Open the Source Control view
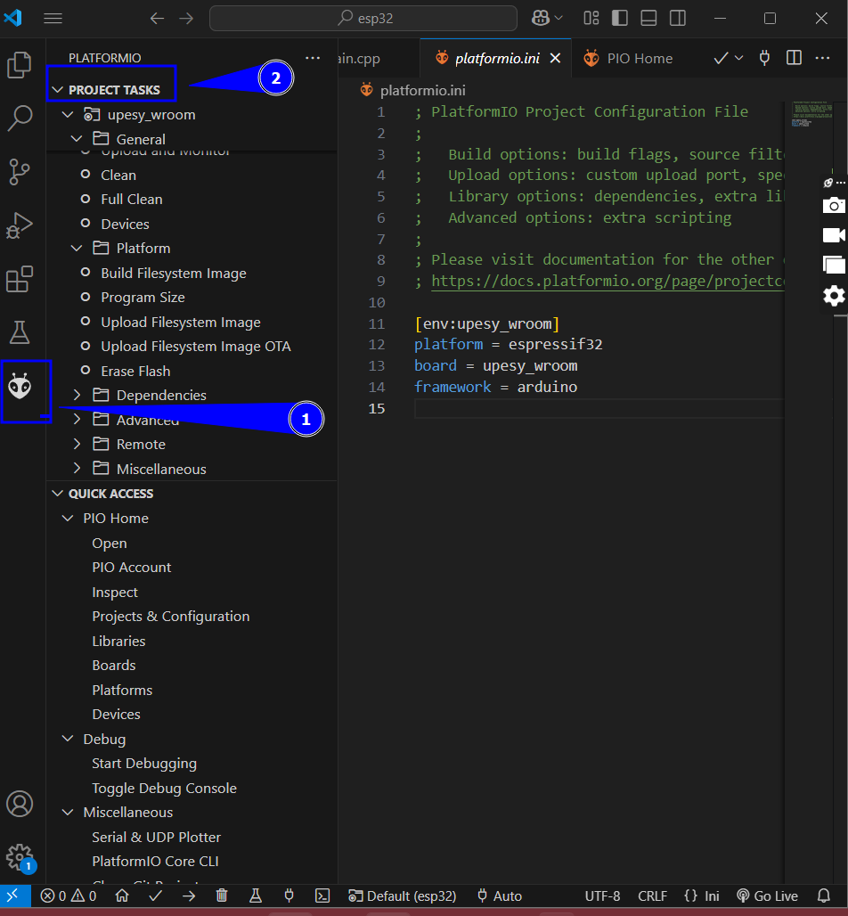 point(20,172)
